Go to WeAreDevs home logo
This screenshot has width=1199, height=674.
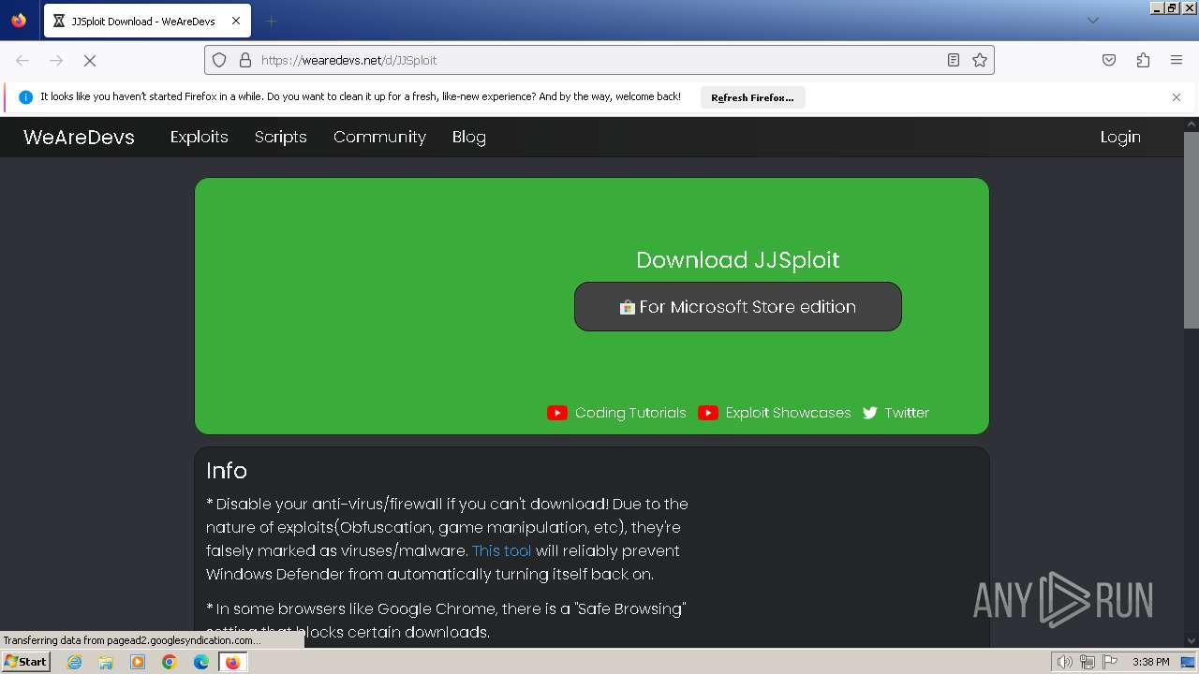pos(79,137)
